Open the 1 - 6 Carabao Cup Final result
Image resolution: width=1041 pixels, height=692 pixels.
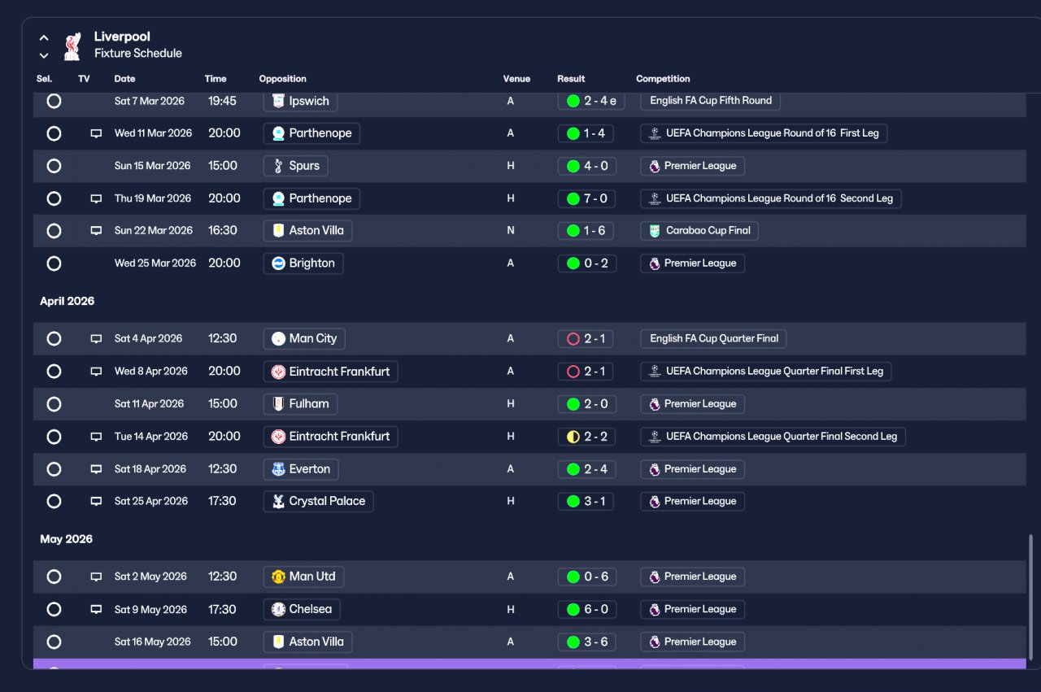pos(586,231)
